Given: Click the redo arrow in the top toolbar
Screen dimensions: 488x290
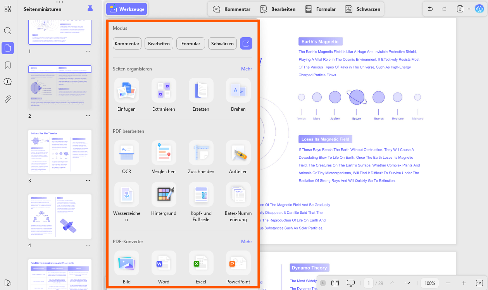Looking at the screenshot, I should click(444, 9).
